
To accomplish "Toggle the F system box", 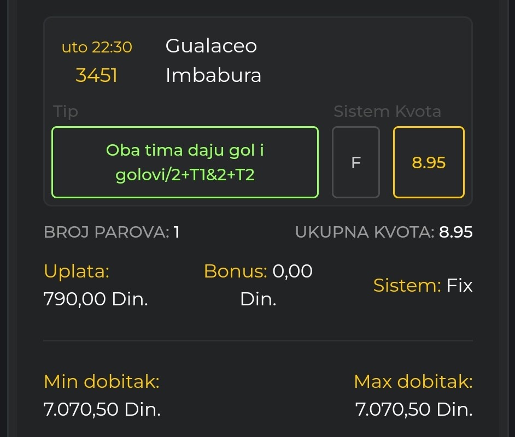I will click(x=356, y=162).
